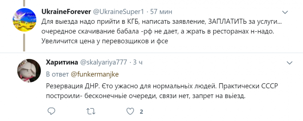Like the tweet with the heart icon
This screenshot has height=121, width=303.
pyautogui.click(x=131, y=112)
